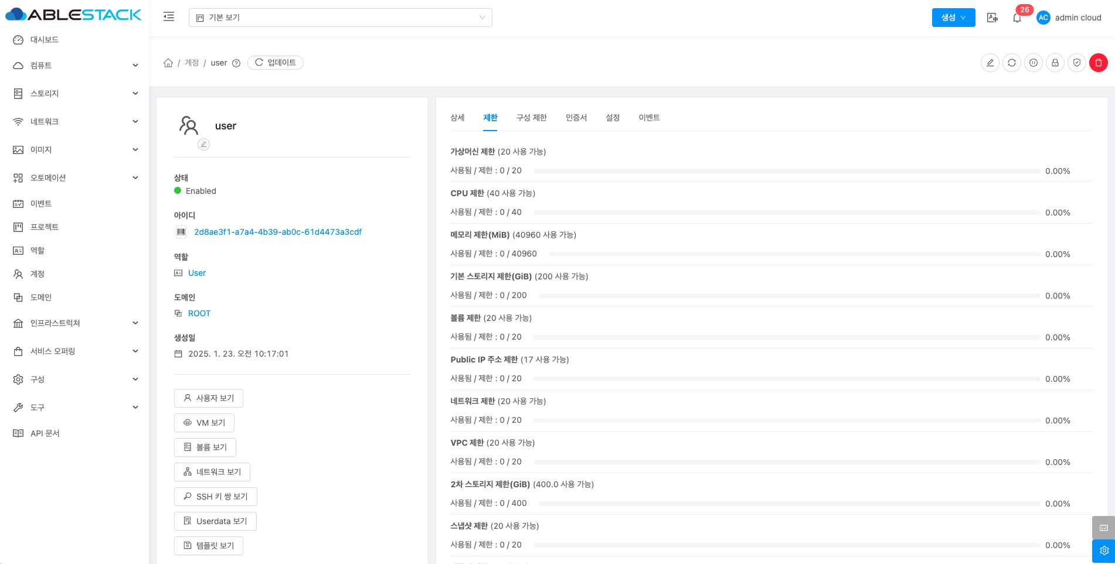Open the 기본 보기 view dropdown
This screenshot has width=1115, height=564.
pyautogui.click(x=340, y=18)
